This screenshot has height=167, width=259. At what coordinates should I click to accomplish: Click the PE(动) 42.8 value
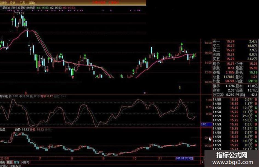254,95
